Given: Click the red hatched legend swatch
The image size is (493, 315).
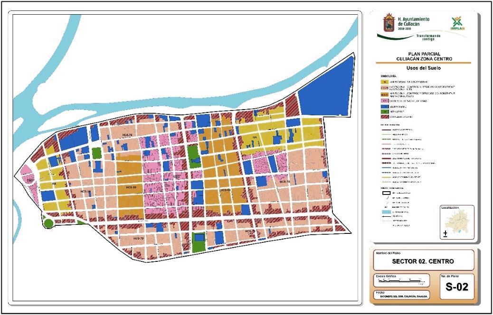Looking at the screenshot, I should (x=385, y=117).
